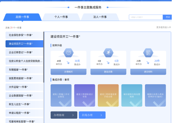Click the 办理耗时 card footer
This screenshot has width=172, height=123.
(68, 72)
